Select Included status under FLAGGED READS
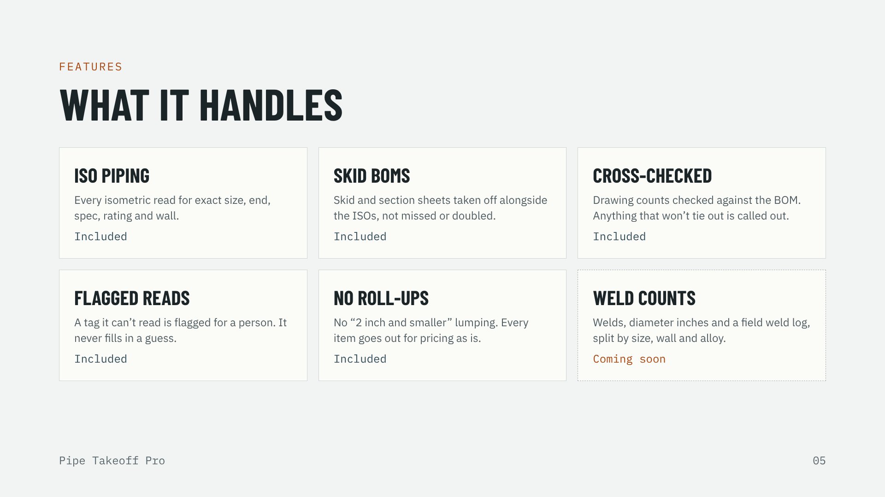 (x=100, y=359)
